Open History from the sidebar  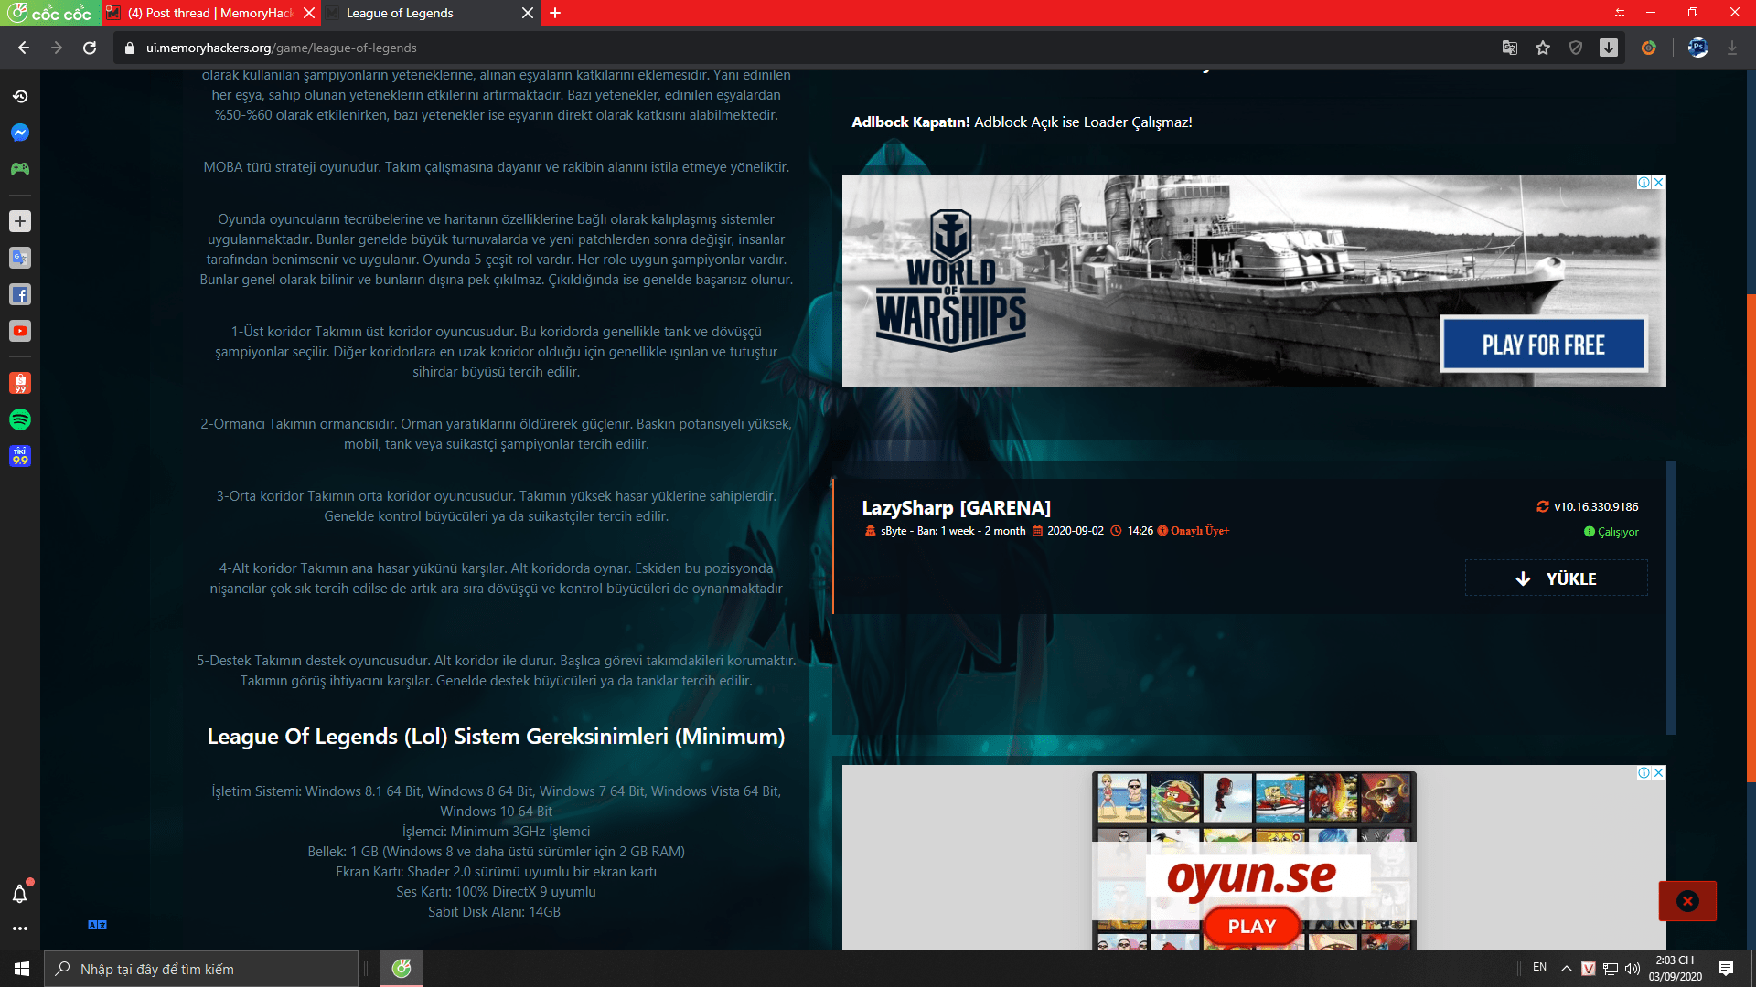tap(20, 96)
